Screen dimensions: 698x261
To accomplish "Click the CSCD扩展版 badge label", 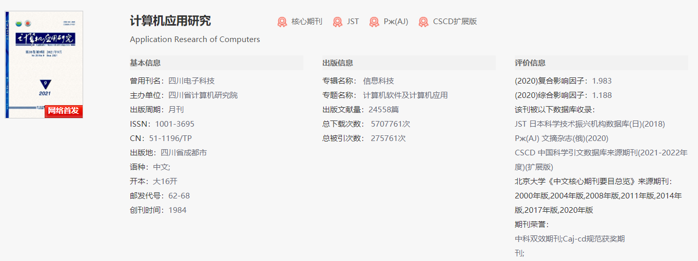I will 455,22.
